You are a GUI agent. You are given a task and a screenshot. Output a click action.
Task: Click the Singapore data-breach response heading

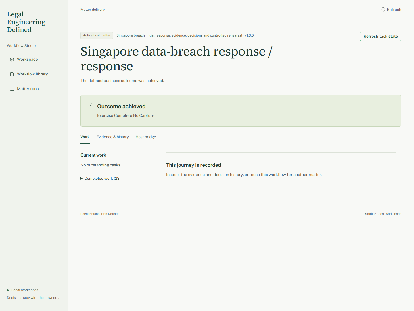point(176,59)
